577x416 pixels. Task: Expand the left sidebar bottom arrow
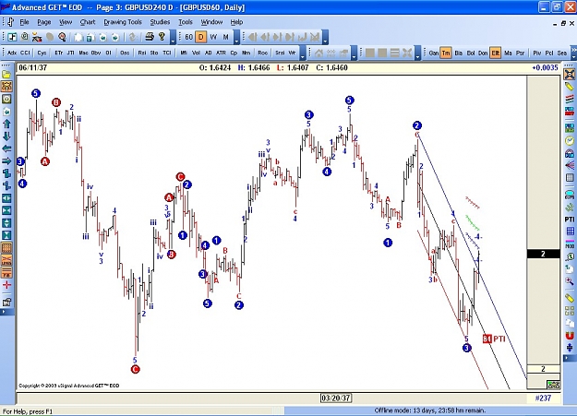tap(4, 312)
